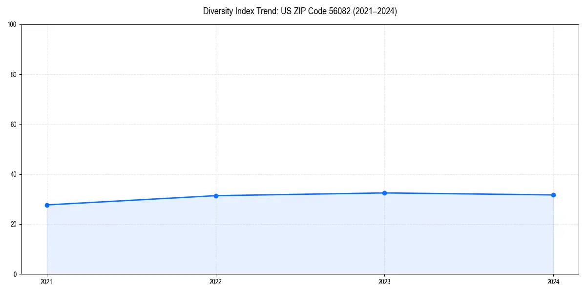Click the highest point on the trend line
The height and width of the screenshot is (293, 586).
(384, 193)
